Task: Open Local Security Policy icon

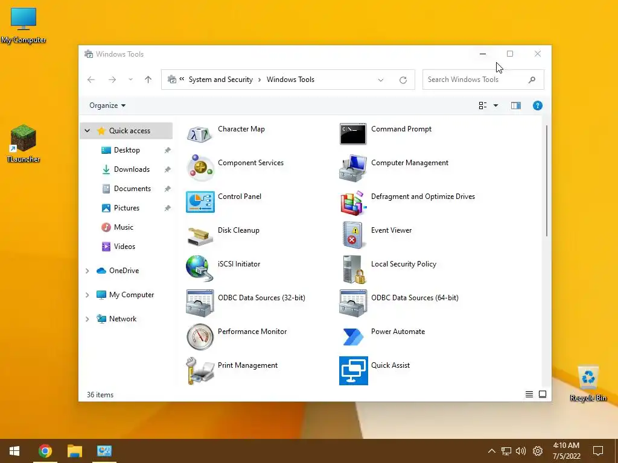Action: tap(354, 269)
